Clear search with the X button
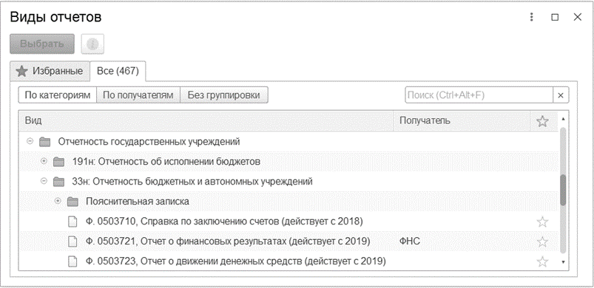This screenshot has width=594, height=288. [561, 95]
